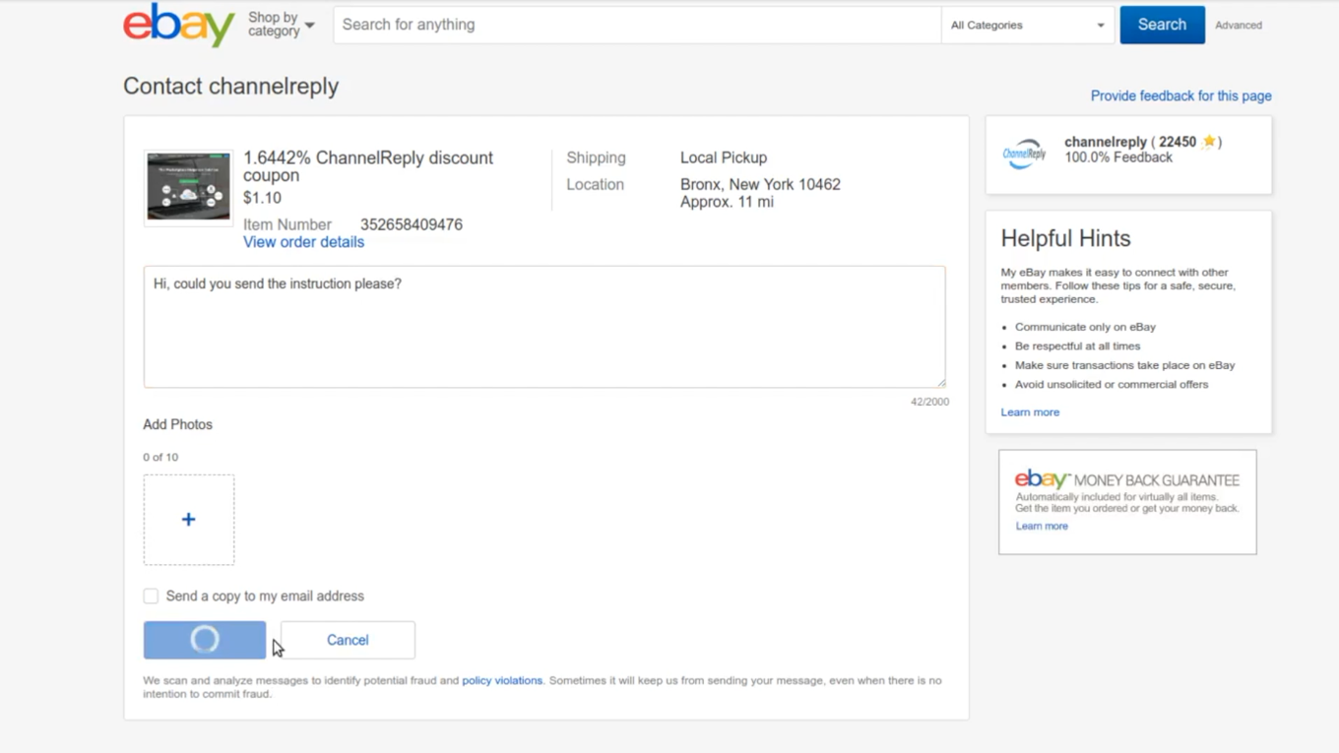Click the 42/2000 character counter

point(929,402)
